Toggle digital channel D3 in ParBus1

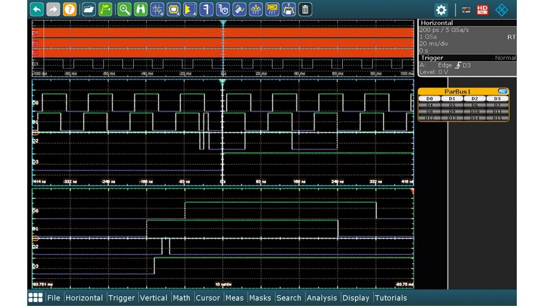click(497, 99)
